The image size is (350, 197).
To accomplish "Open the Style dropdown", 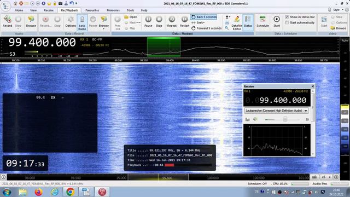I will pyautogui.click(x=338, y=10).
